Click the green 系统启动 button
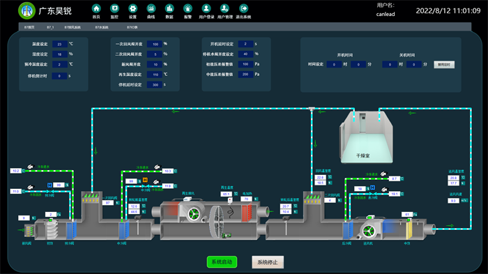The width and height of the screenshot is (488, 274). 222,262
